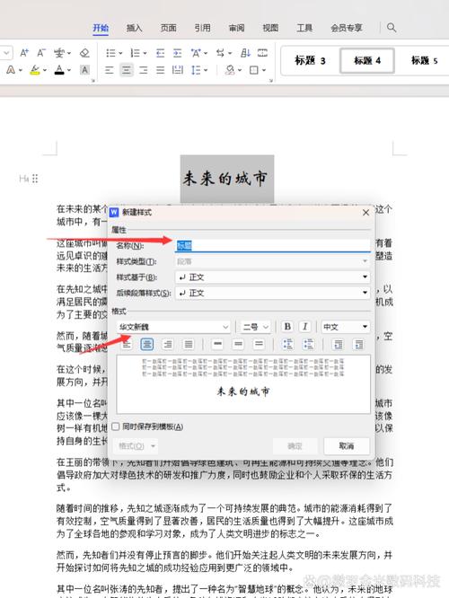This screenshot has height=598, width=449.
Task: Toggle center alignment in the ribbon
Action: coord(127,70)
